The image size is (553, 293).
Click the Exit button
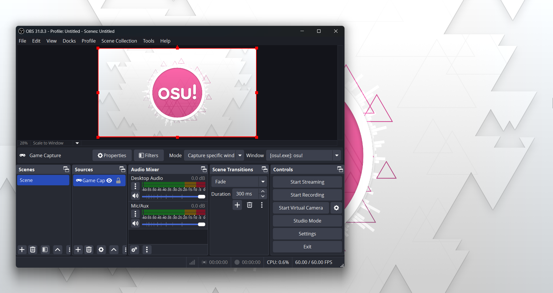pyautogui.click(x=307, y=247)
